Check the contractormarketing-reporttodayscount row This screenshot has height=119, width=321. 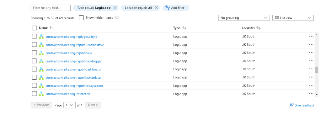[35, 86]
